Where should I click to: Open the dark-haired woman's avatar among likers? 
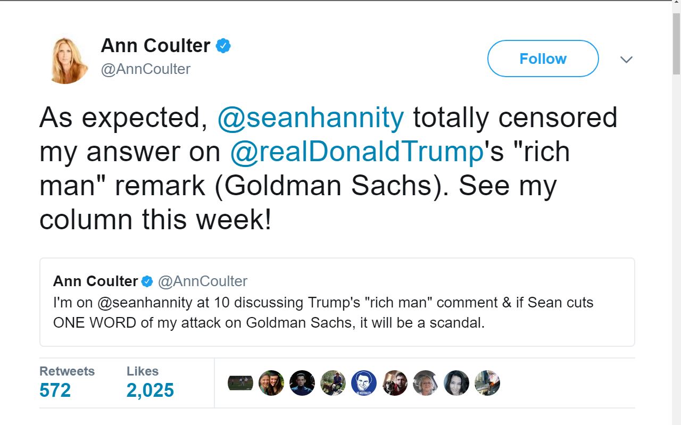point(456,383)
